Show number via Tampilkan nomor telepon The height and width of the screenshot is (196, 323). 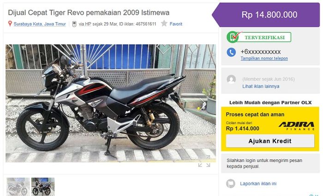pos(264,58)
